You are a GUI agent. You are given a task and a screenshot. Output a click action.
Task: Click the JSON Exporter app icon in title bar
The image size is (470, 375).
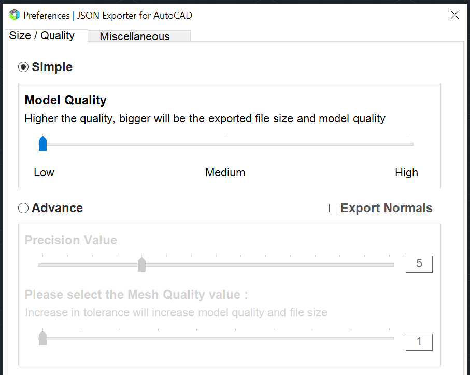(15, 15)
